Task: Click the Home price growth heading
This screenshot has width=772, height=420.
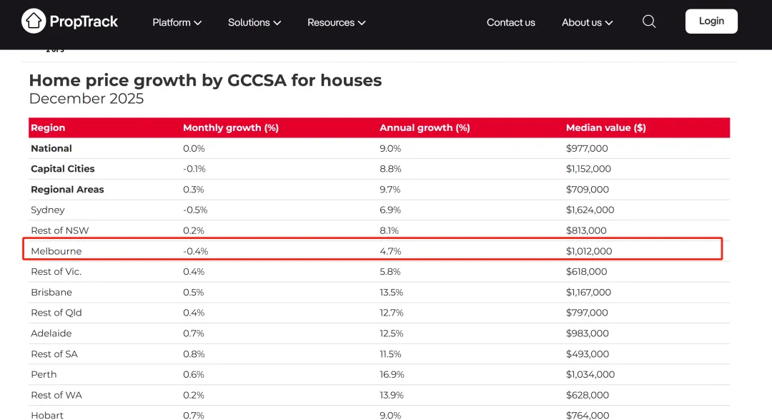Action: pyautogui.click(x=205, y=81)
